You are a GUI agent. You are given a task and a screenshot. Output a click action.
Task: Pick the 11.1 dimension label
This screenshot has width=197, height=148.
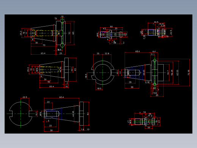click(x=153, y=54)
